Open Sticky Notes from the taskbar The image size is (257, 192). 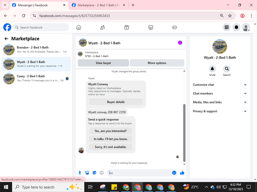114,187
